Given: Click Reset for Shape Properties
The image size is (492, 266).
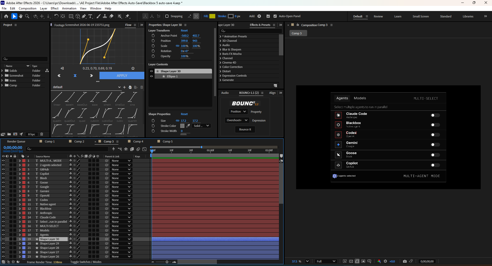Looking at the screenshot, I should click(184, 114).
